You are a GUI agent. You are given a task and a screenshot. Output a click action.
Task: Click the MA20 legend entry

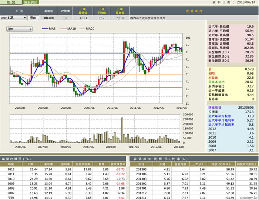point(87,29)
